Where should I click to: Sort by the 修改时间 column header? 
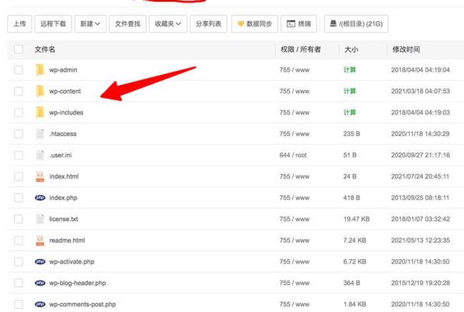(406, 49)
